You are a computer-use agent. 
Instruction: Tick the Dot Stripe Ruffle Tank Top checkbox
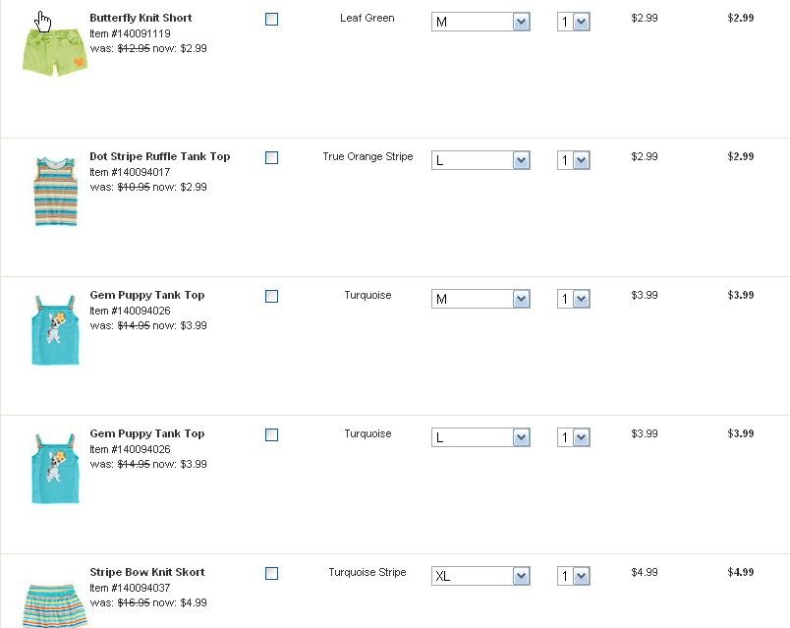[x=272, y=157]
